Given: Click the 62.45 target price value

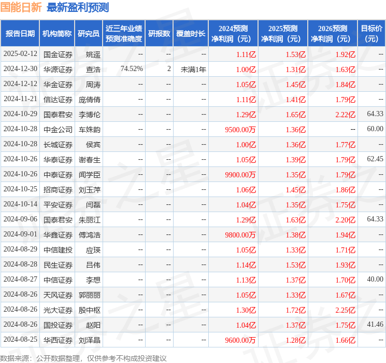Looking at the screenshot, I should pos(375,159).
